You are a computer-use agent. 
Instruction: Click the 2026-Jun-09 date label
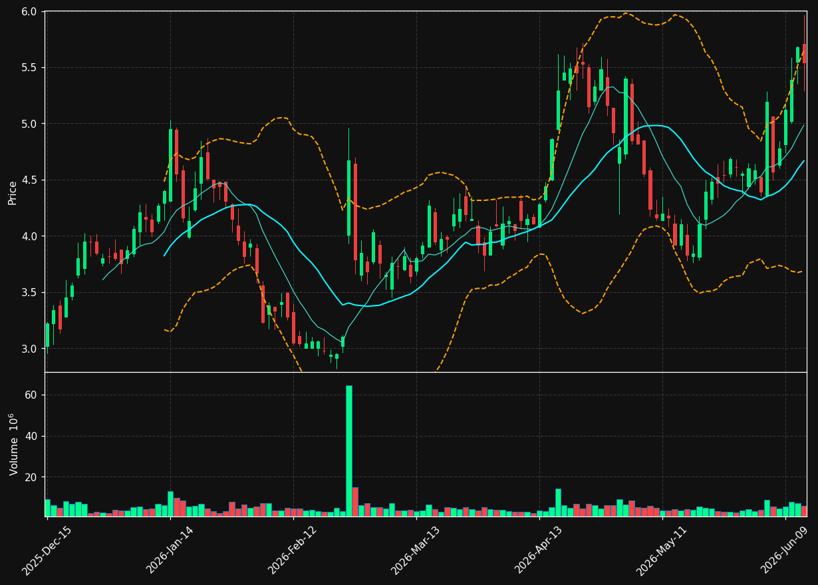click(x=785, y=550)
